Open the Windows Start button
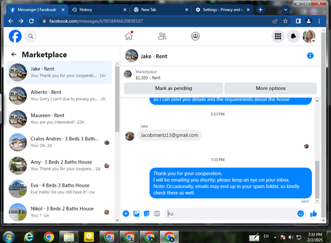This screenshot has height=243, width=331. 9,237
